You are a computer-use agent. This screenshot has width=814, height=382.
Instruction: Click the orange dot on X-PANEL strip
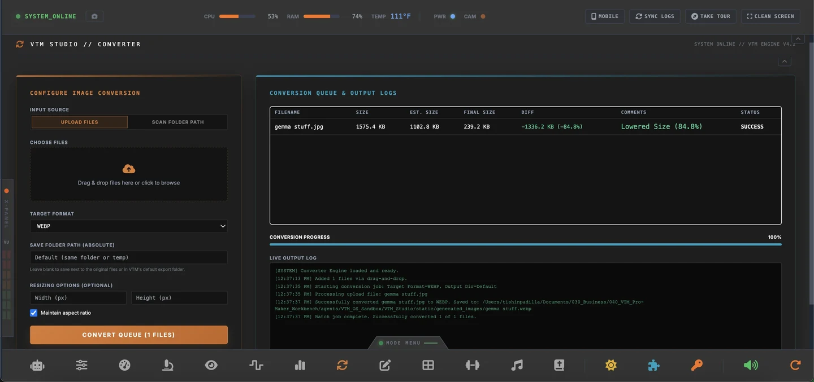point(7,191)
